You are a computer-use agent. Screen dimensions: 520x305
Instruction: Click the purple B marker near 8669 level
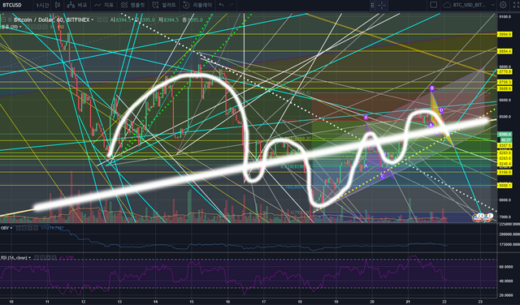point(431,88)
